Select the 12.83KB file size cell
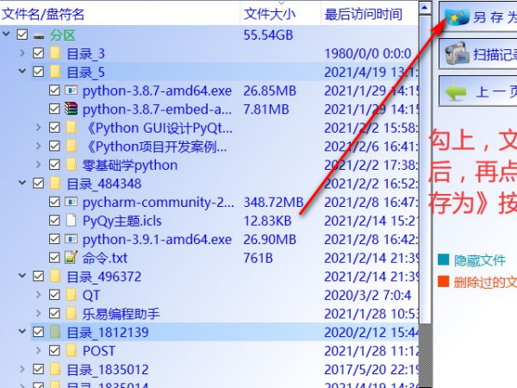The image size is (517, 388). coord(267,221)
